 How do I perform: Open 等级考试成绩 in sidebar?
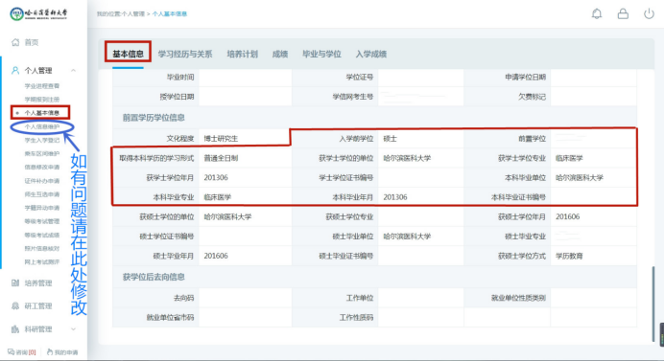[42, 235]
